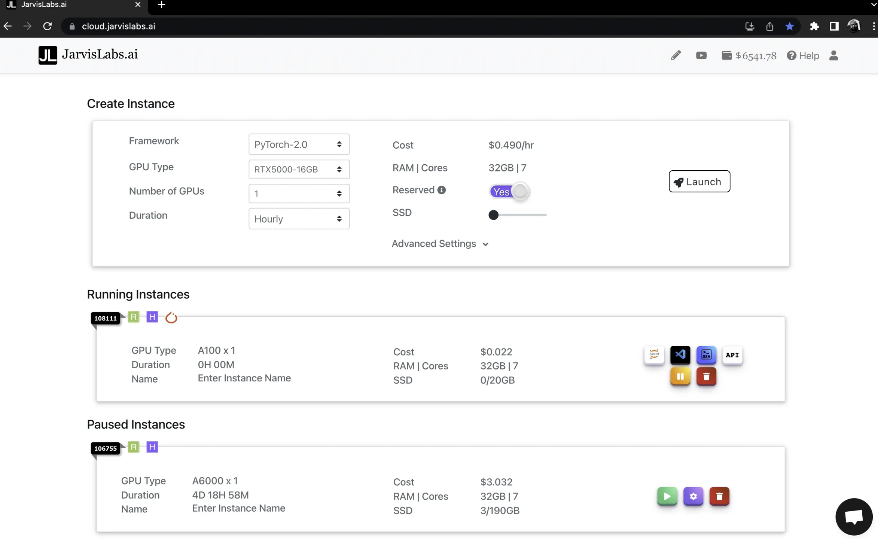Click the Reserved info icon
Viewport: 878px width, 539px height.
pyautogui.click(x=442, y=190)
